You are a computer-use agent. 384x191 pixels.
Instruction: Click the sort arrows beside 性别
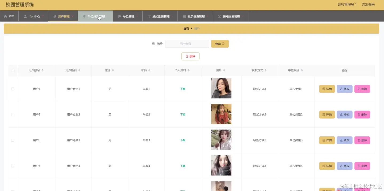pos(113,70)
